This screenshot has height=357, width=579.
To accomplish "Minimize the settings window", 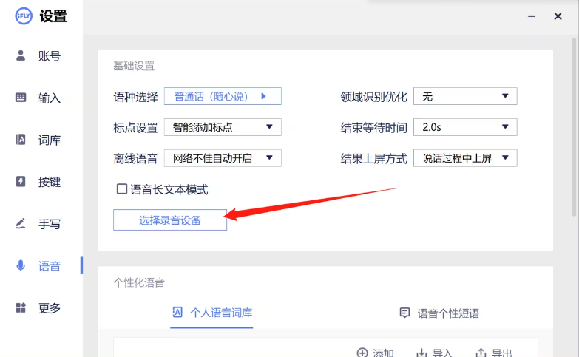I will (532, 16).
